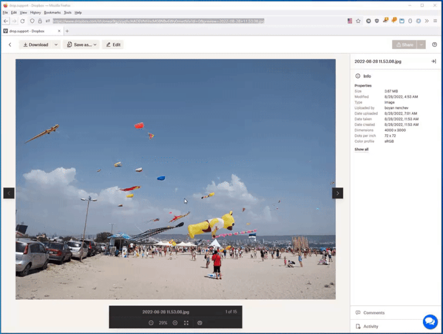Open the Bookmarks menu
Screen dimensions: 443x334
52,12
